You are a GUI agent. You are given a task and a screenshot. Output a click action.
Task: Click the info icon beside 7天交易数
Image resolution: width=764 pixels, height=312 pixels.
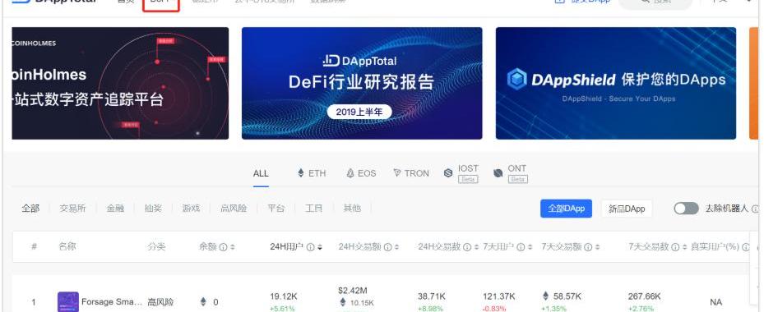point(675,247)
